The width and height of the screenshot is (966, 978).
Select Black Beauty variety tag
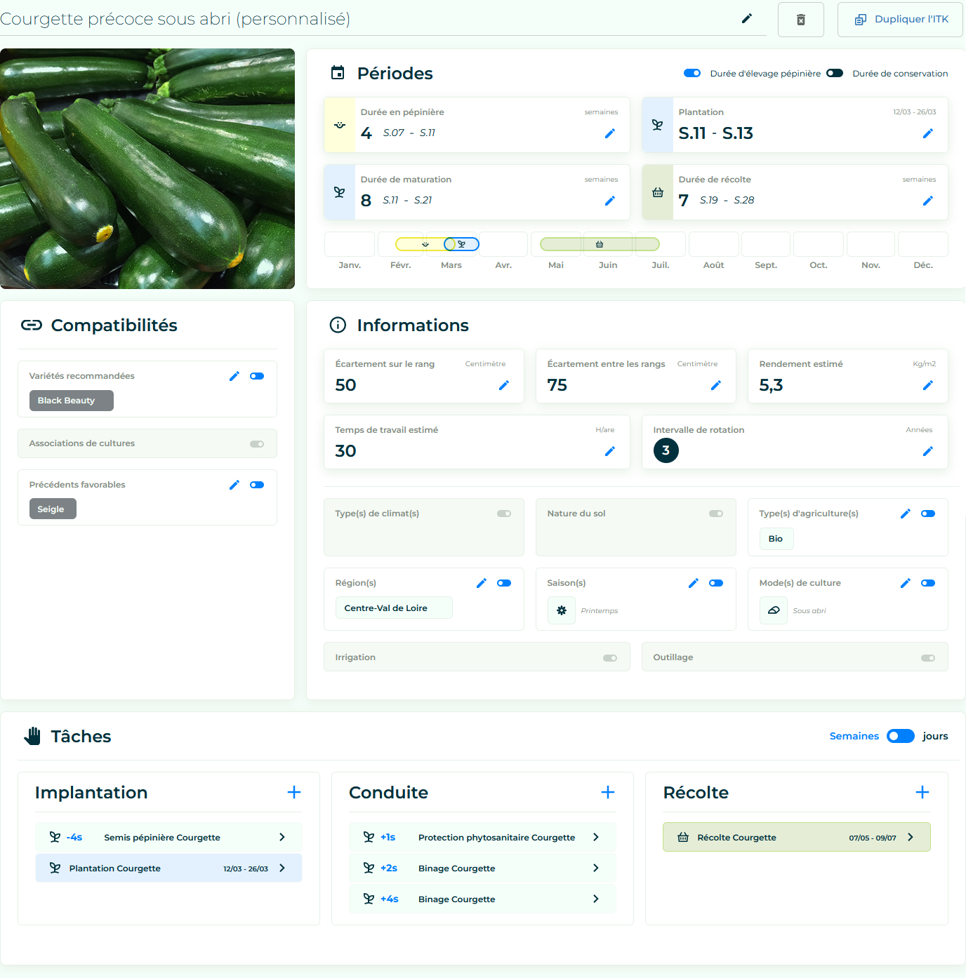(71, 401)
